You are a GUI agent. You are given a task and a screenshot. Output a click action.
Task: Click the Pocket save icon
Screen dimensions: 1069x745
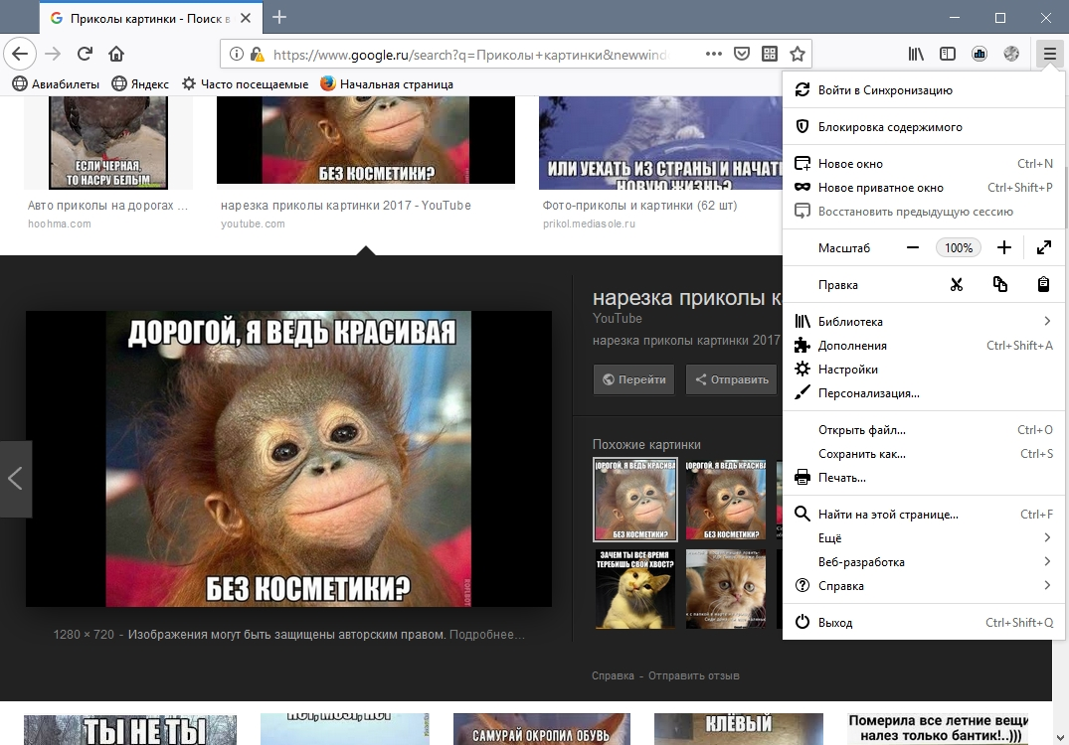[742, 54]
